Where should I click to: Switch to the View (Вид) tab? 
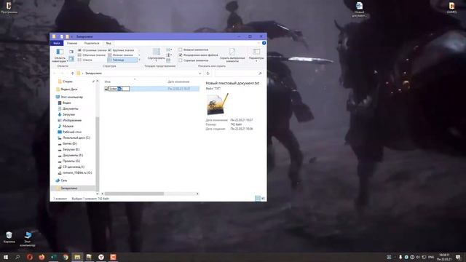[x=108, y=43]
